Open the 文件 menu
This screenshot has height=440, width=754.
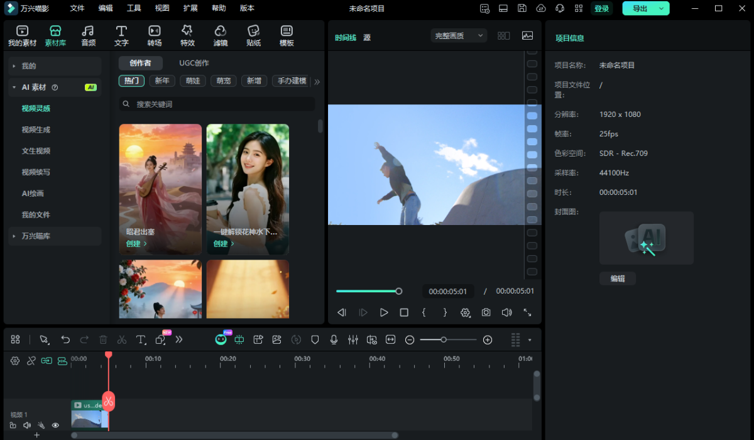77,8
